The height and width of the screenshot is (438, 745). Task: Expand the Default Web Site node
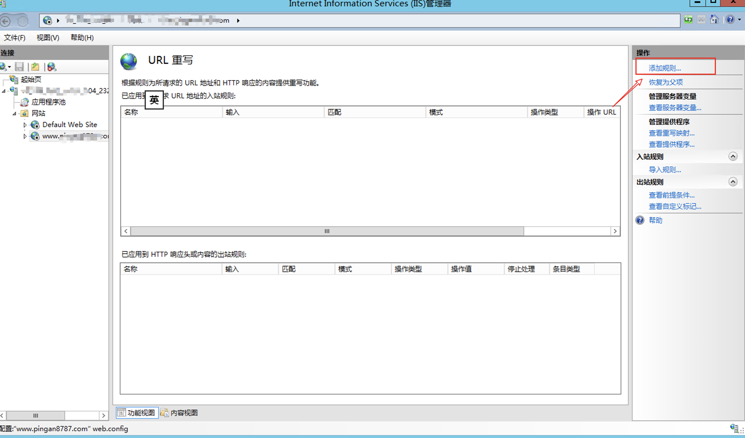[25, 125]
